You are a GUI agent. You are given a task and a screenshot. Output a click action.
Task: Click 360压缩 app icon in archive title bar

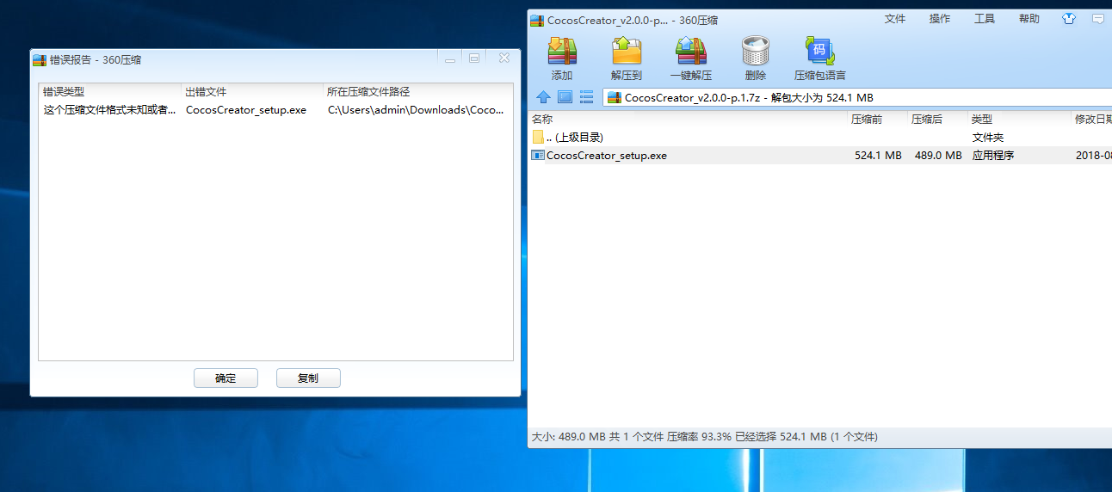pyautogui.click(x=537, y=20)
